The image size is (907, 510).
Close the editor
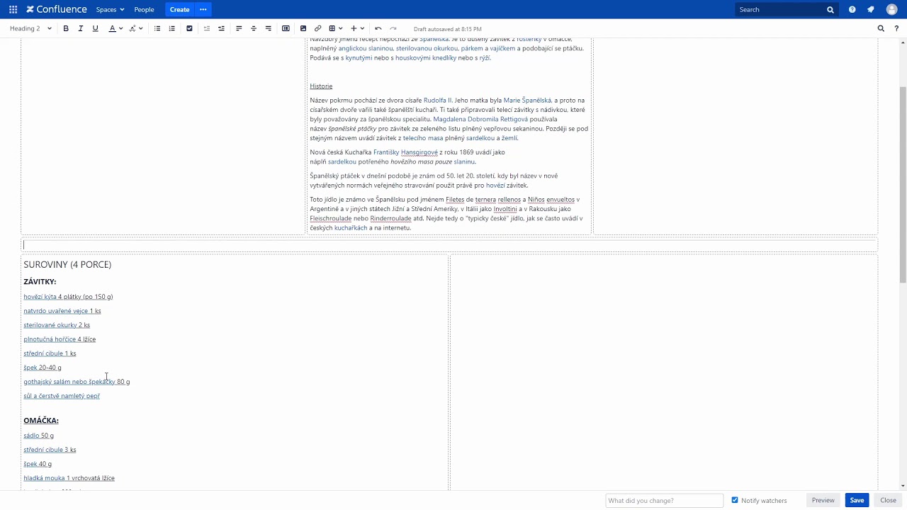coord(888,500)
